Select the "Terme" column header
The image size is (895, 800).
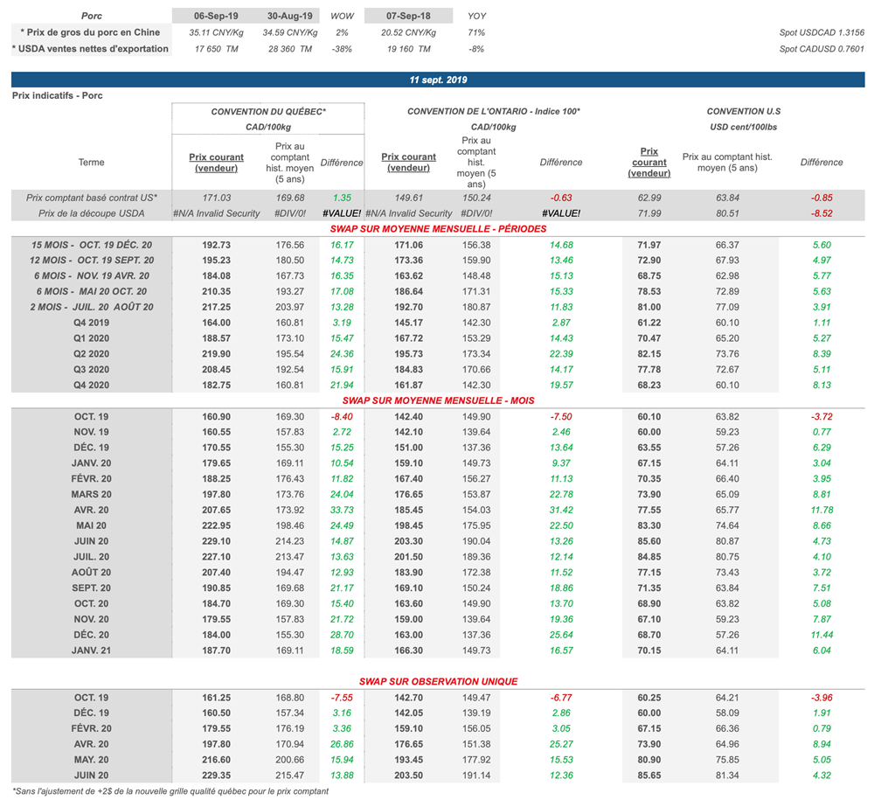click(91, 163)
